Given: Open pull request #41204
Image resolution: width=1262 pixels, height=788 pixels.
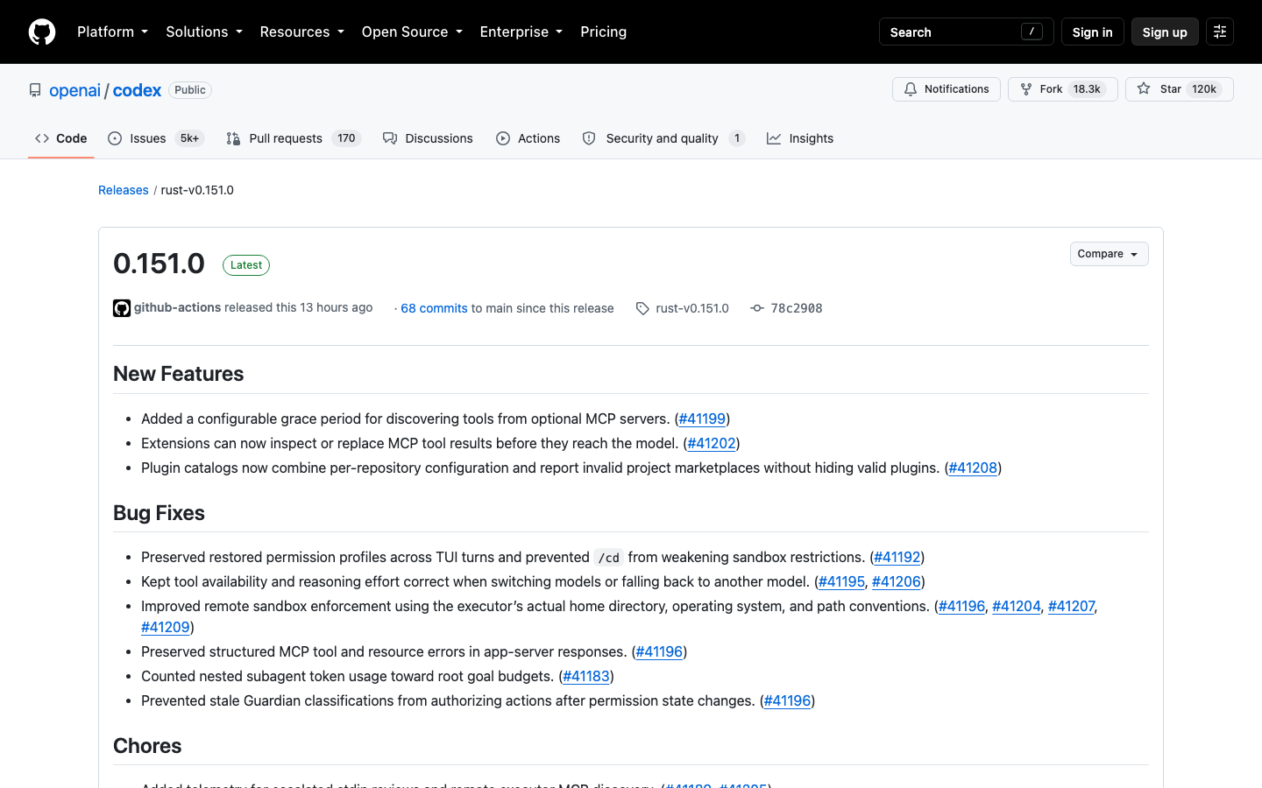Looking at the screenshot, I should pos(1017,606).
